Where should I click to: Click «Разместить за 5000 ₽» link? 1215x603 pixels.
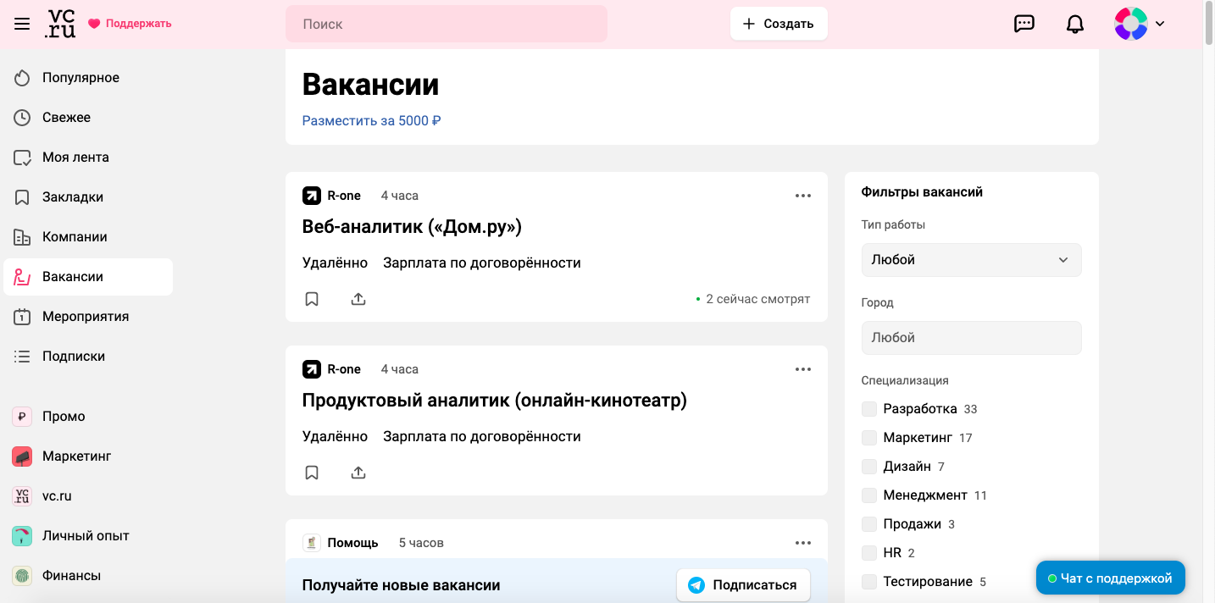tap(370, 120)
